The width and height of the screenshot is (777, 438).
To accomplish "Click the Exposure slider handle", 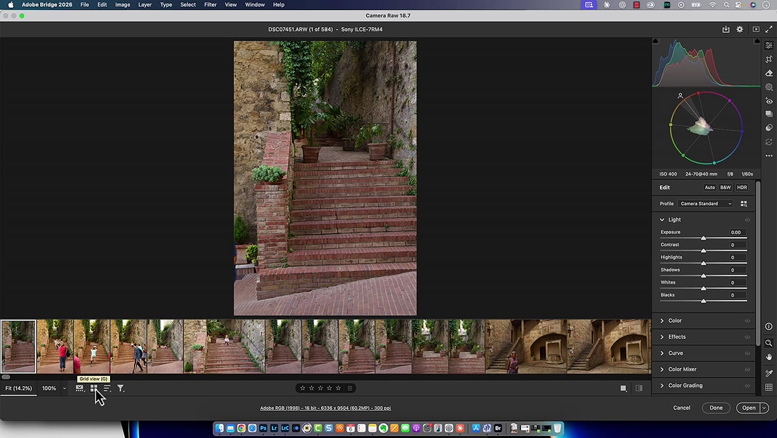I will pyautogui.click(x=703, y=238).
